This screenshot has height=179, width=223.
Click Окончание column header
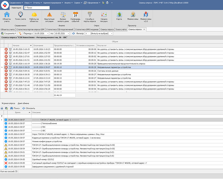(x=43, y=45)
